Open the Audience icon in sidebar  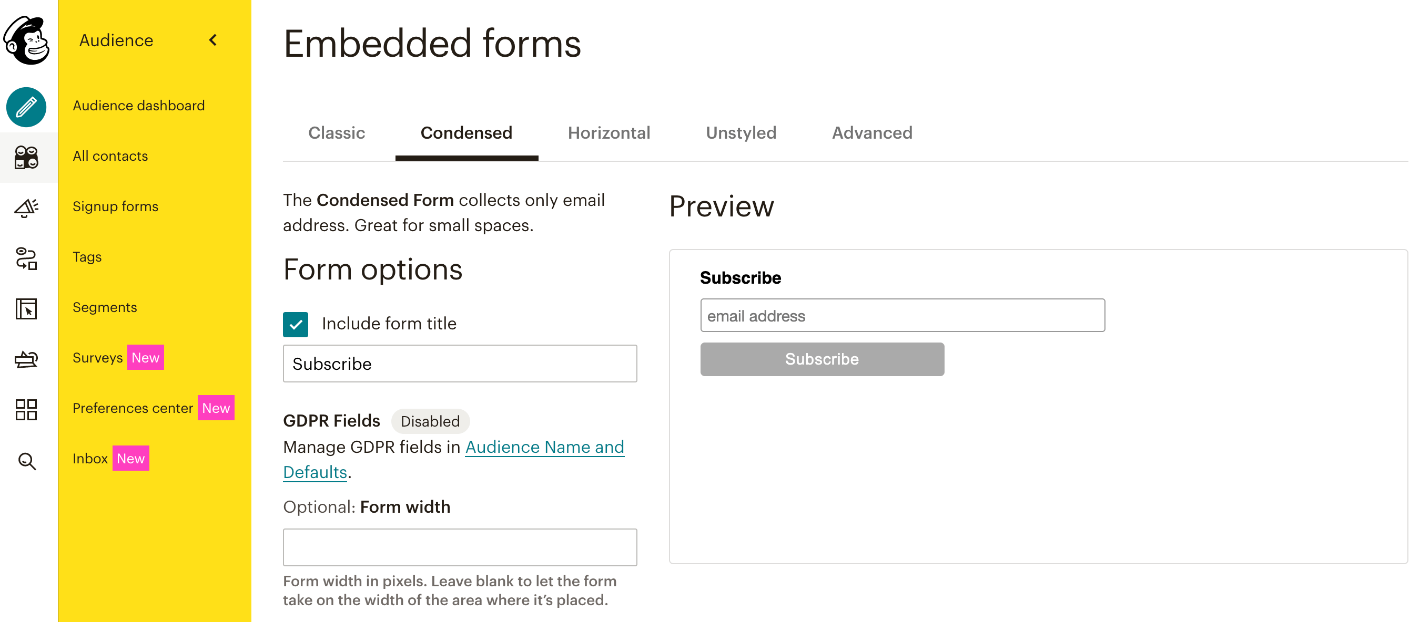point(26,158)
